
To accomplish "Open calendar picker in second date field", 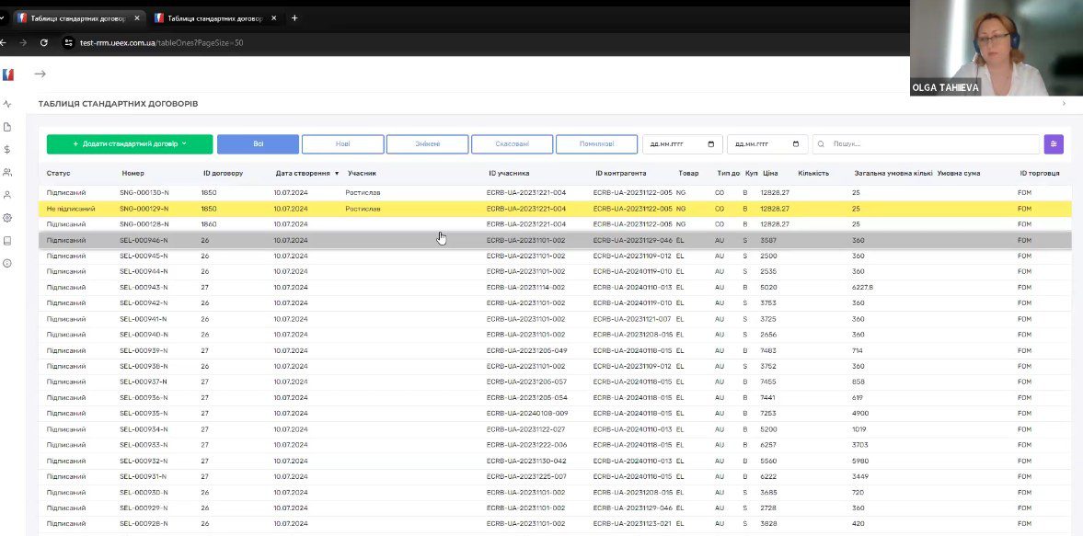I will coord(794,144).
